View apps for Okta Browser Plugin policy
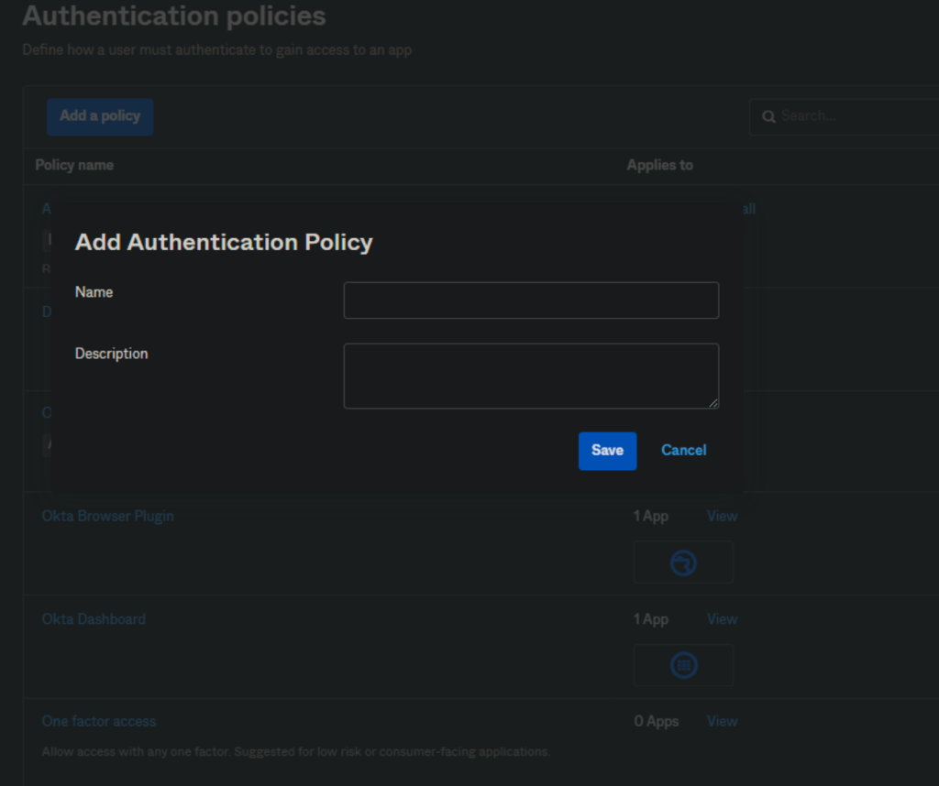Screen dimensions: 939x786 [x=722, y=516]
